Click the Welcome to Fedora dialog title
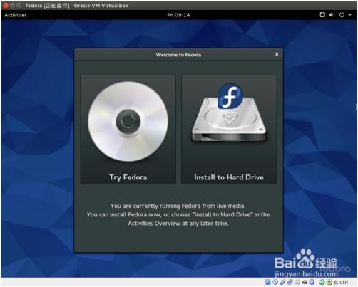The image size is (358, 287). point(178,55)
